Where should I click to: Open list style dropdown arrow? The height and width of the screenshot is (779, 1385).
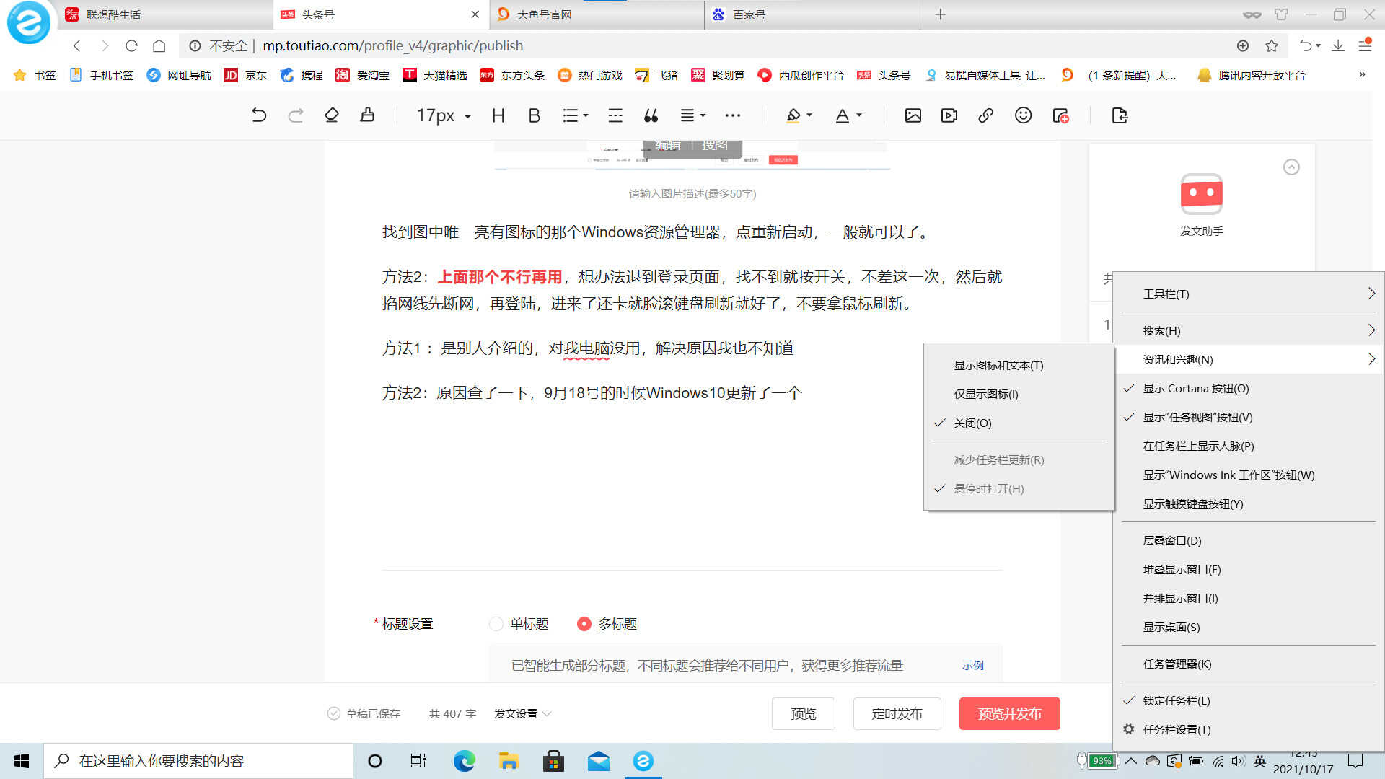coord(586,115)
